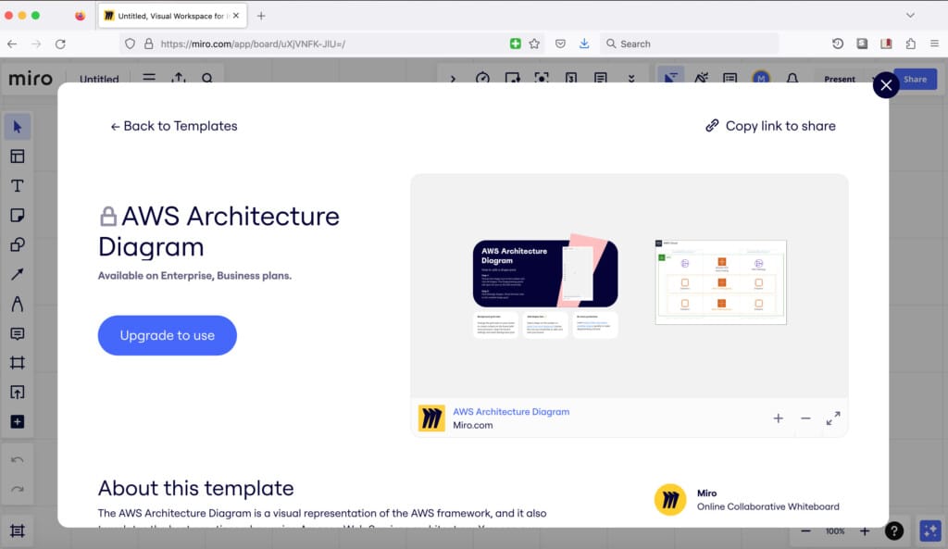
Task: Select the Text tool
Action: point(17,185)
